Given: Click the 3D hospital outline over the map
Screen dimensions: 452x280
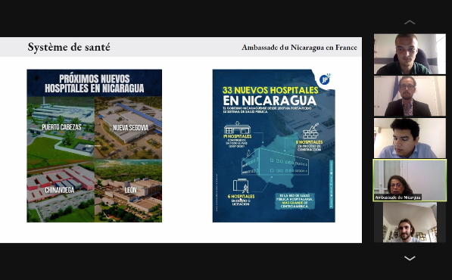Looking at the screenshot, I should click(x=275, y=162).
